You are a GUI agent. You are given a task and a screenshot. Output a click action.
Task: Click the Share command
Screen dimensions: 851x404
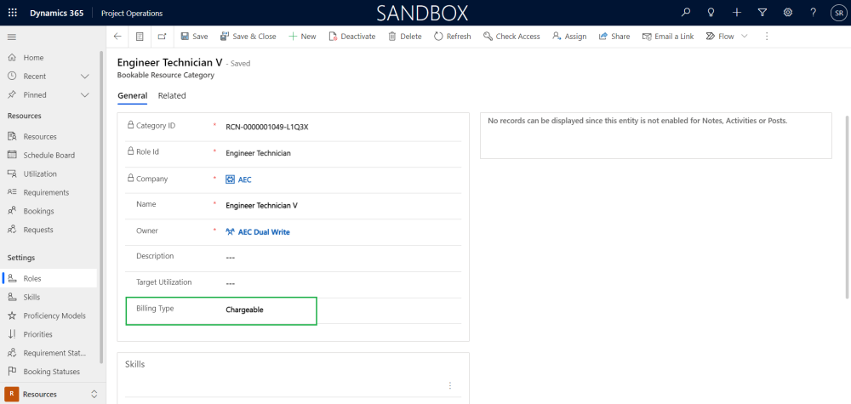coord(614,37)
